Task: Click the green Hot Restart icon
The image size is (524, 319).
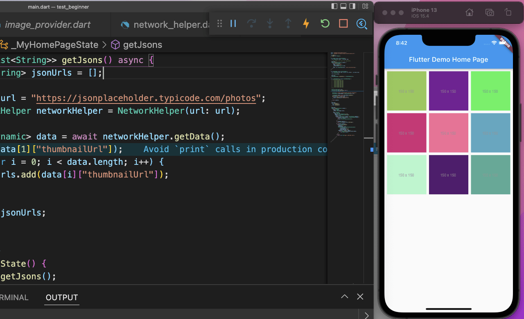Action: pyautogui.click(x=325, y=24)
